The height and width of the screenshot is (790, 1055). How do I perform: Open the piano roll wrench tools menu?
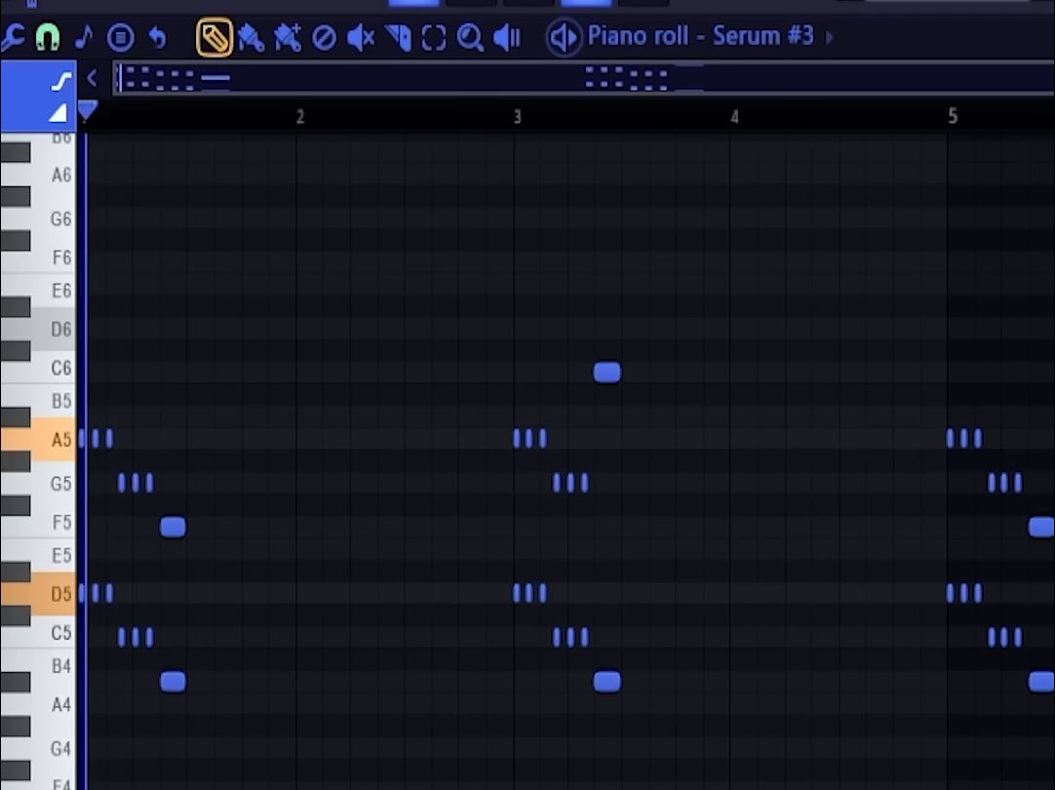pos(12,38)
